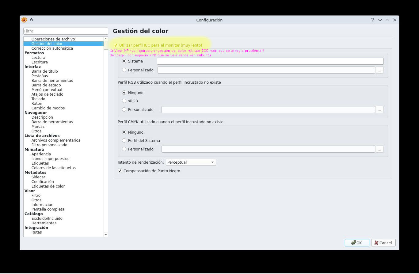
Task: Browse for custom CMYK profile with '...' button
Action: [x=379, y=149]
